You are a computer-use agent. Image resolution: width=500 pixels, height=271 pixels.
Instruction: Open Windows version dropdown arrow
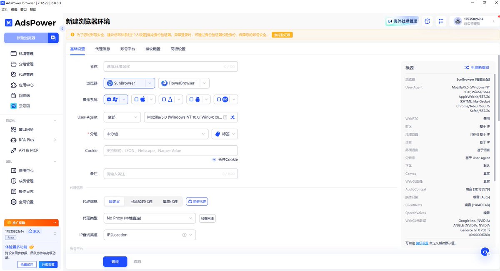tap(124, 99)
